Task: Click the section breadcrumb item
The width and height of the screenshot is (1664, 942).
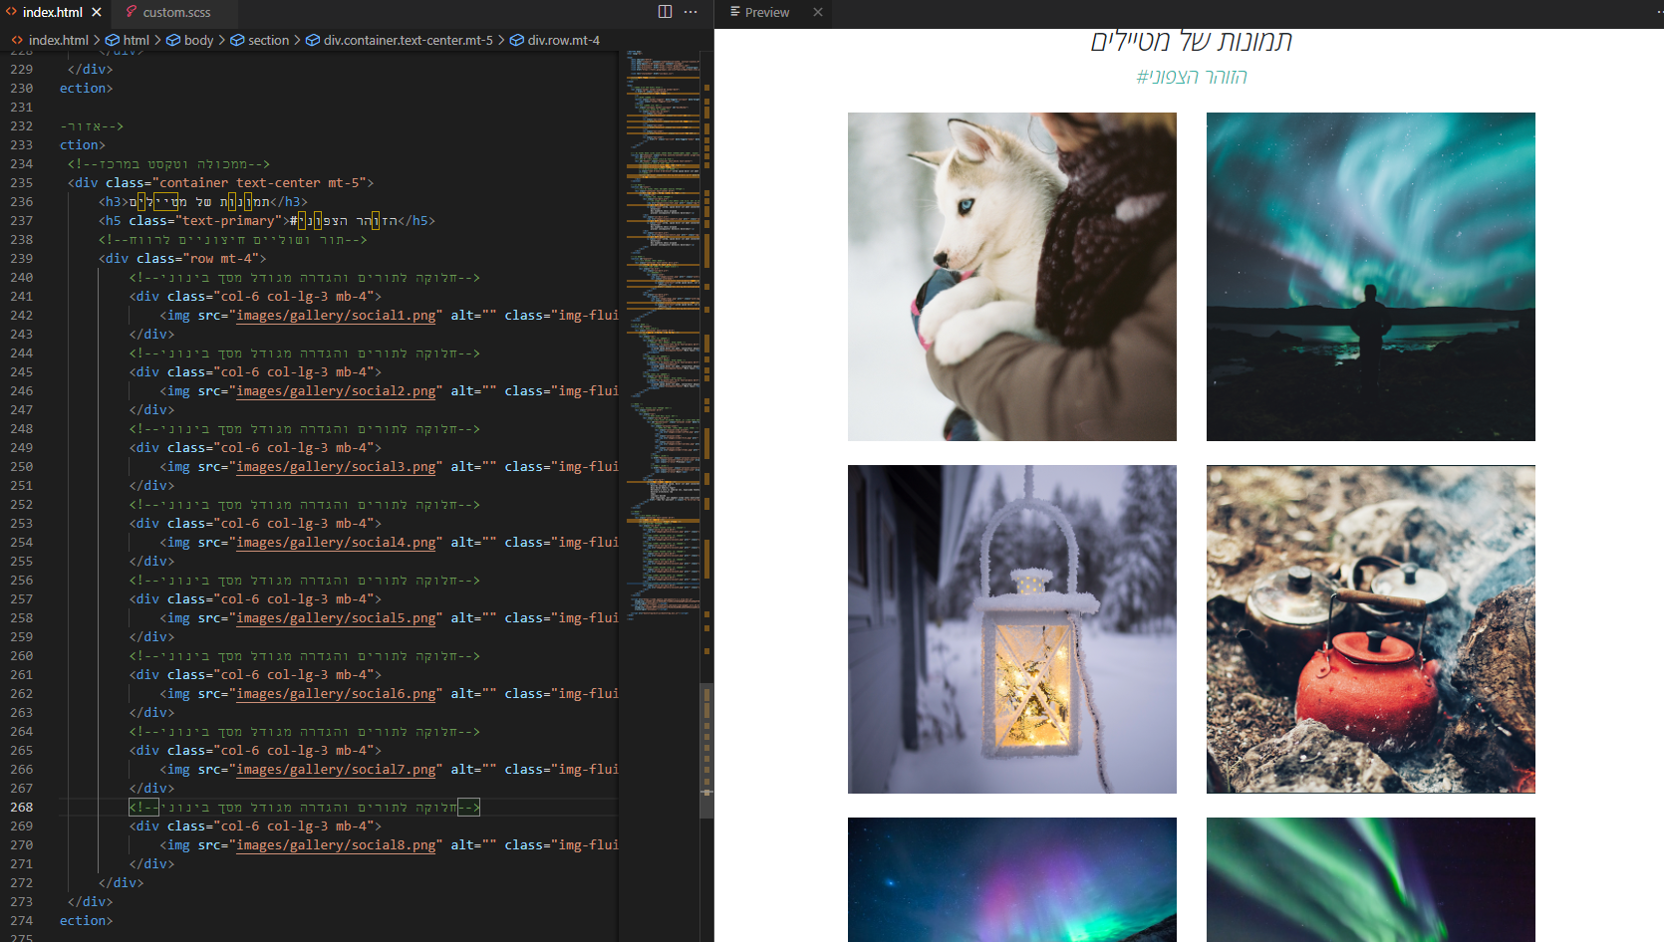Action: point(268,40)
